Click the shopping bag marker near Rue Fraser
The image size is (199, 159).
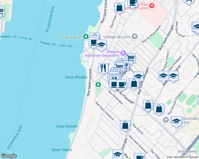click(x=119, y=8)
